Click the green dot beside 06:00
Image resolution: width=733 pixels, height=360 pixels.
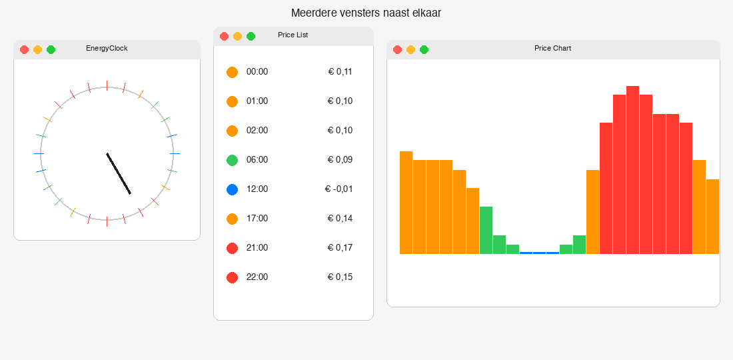pyautogui.click(x=232, y=160)
